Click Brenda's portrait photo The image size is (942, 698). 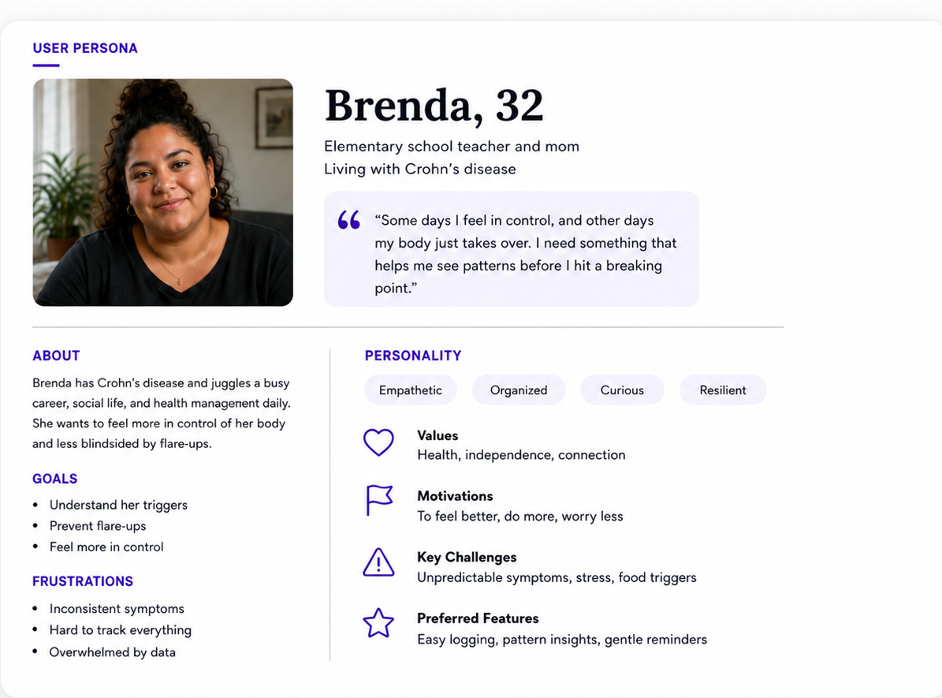(x=163, y=192)
